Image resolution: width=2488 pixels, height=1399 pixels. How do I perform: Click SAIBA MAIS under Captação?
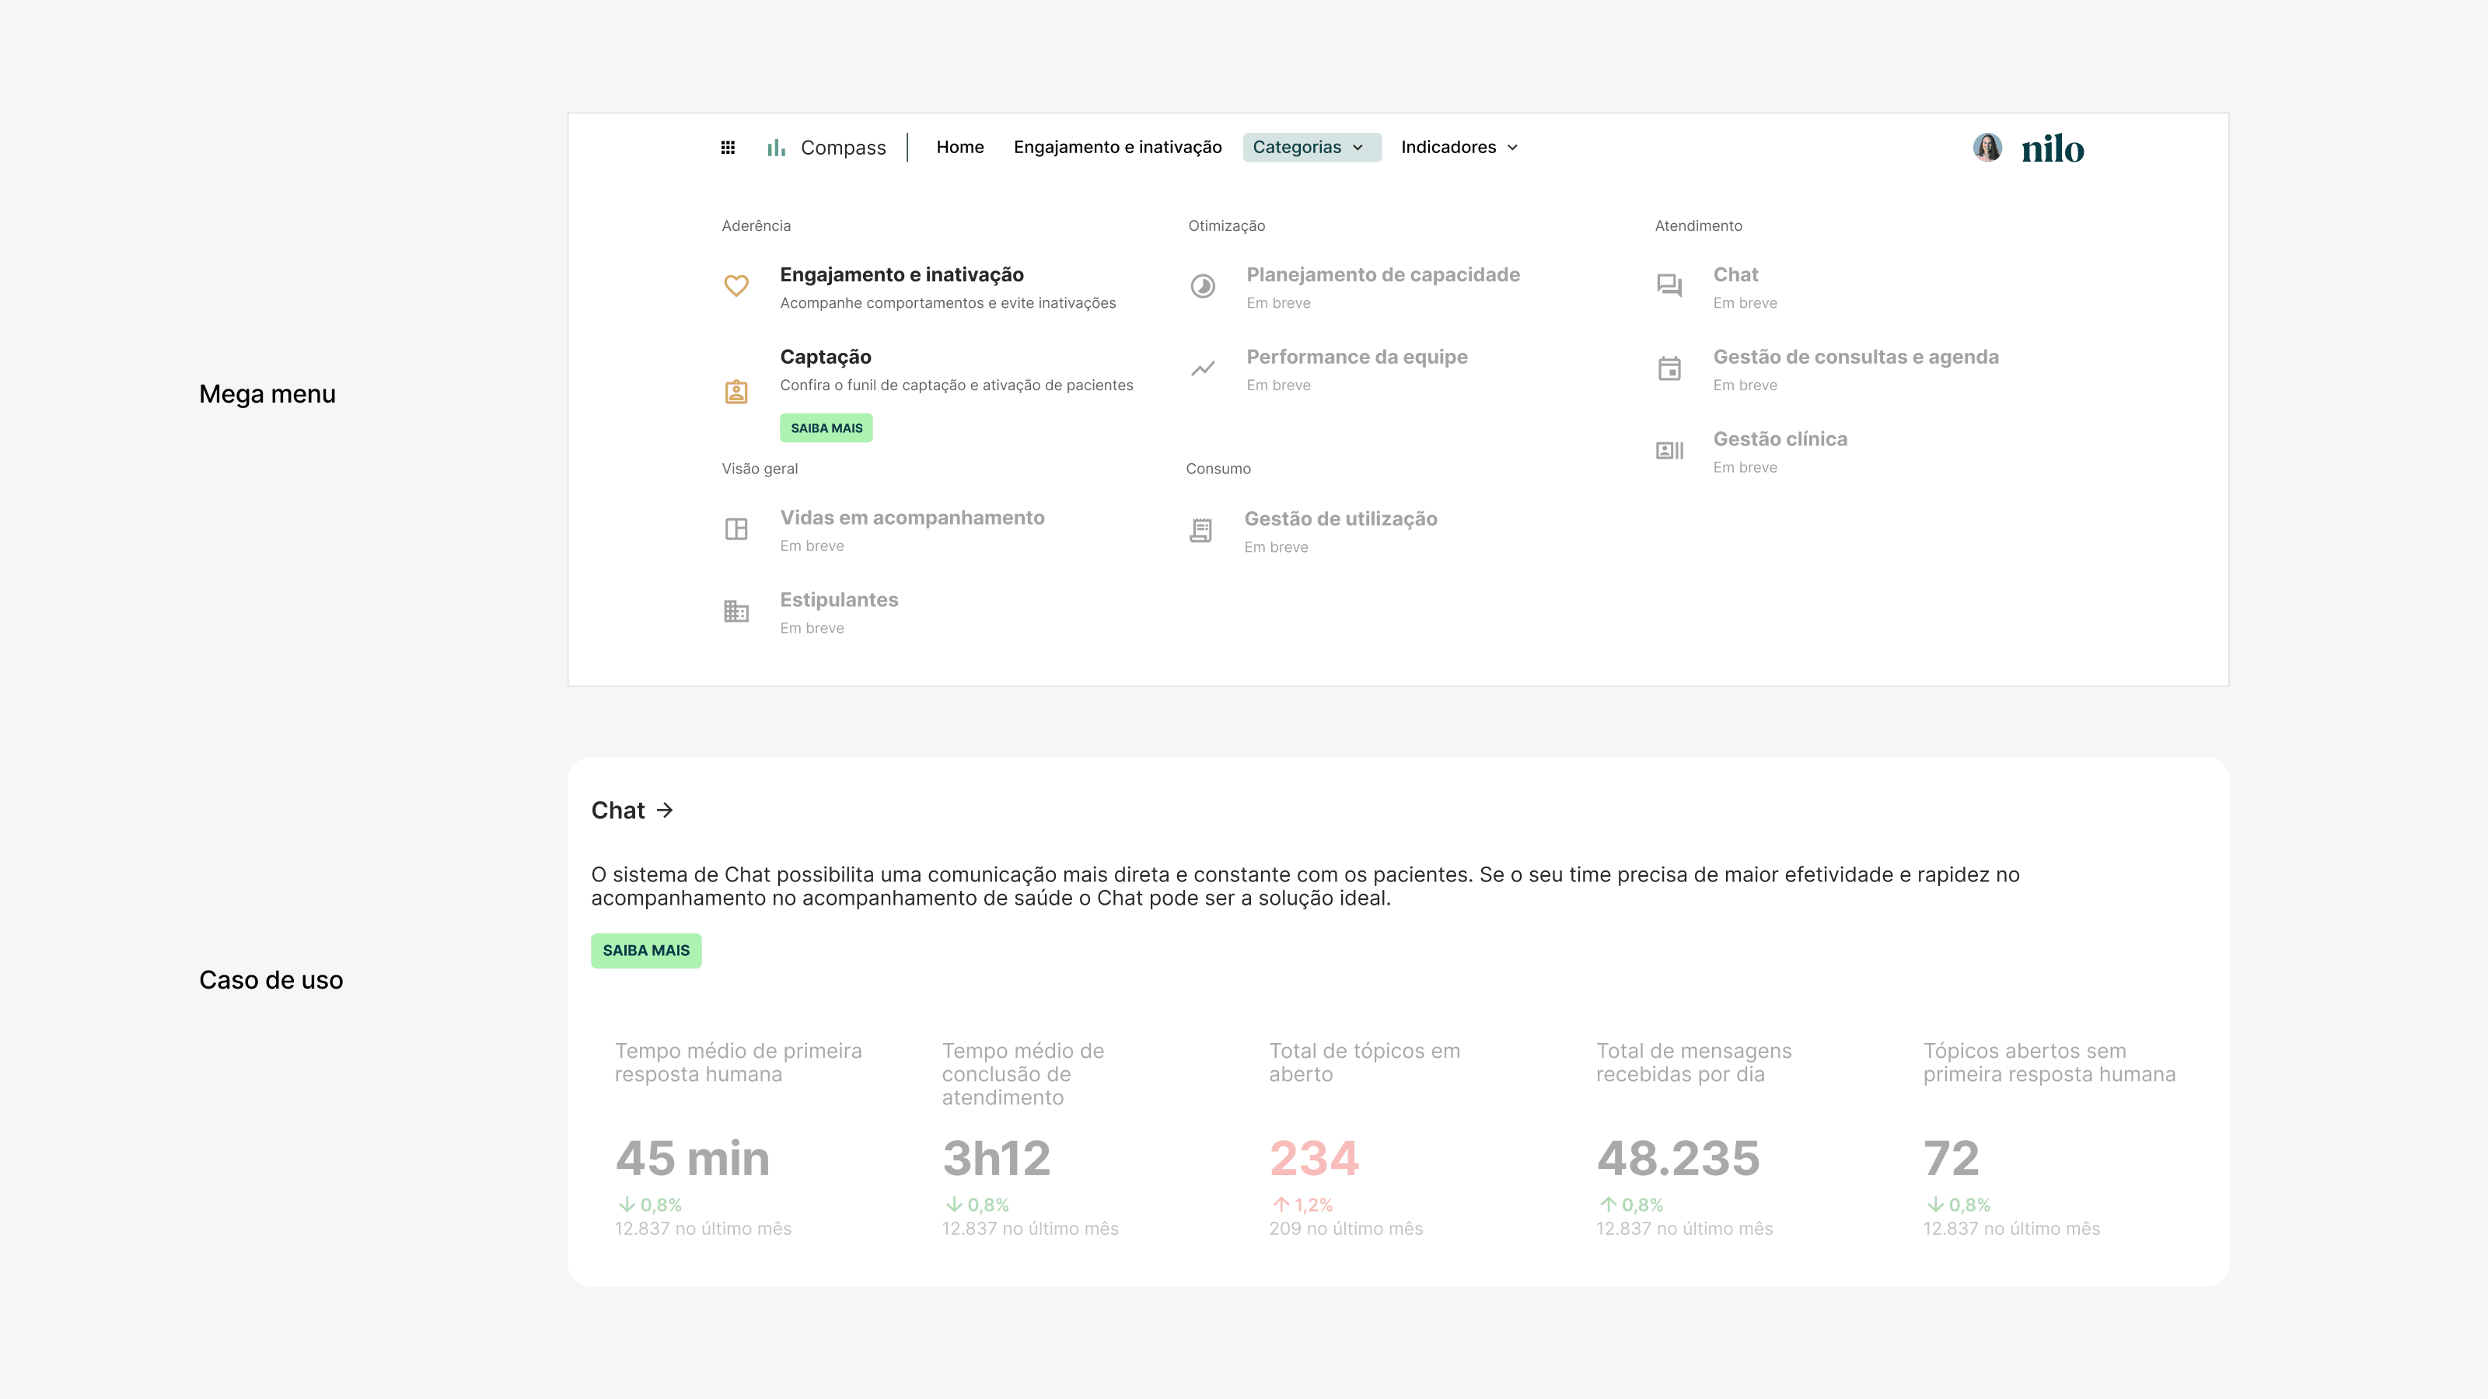point(826,427)
